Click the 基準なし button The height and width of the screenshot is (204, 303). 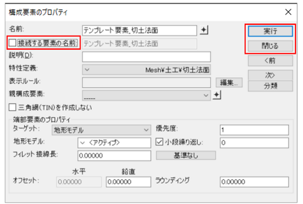[186, 155]
